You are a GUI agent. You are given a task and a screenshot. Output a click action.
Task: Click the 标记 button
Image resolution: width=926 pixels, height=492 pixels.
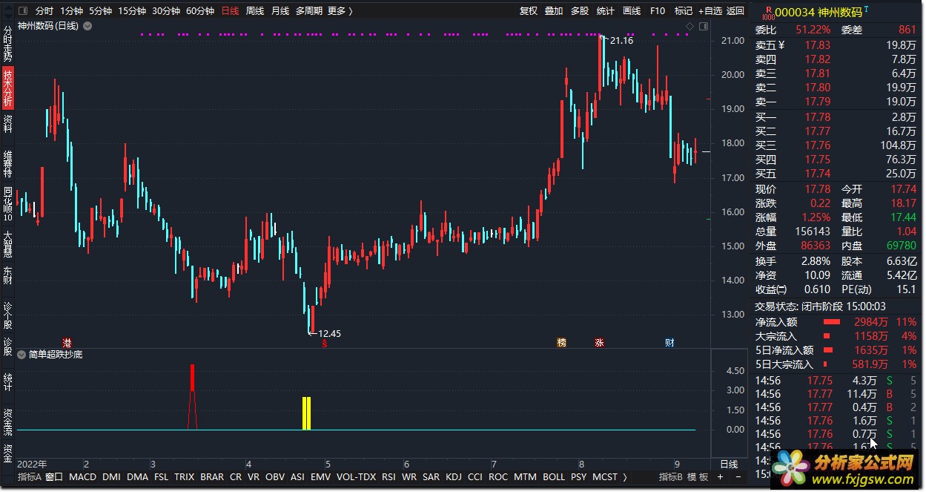point(684,11)
